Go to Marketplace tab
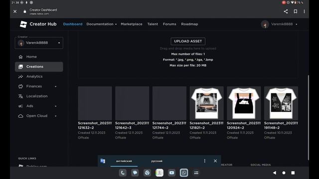 pyautogui.click(x=132, y=24)
